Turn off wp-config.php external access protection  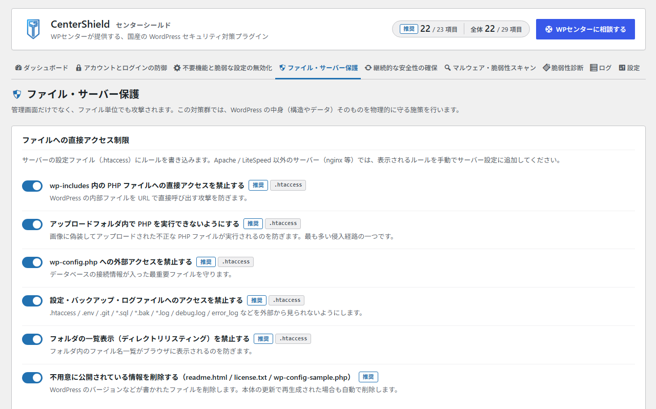(32, 262)
